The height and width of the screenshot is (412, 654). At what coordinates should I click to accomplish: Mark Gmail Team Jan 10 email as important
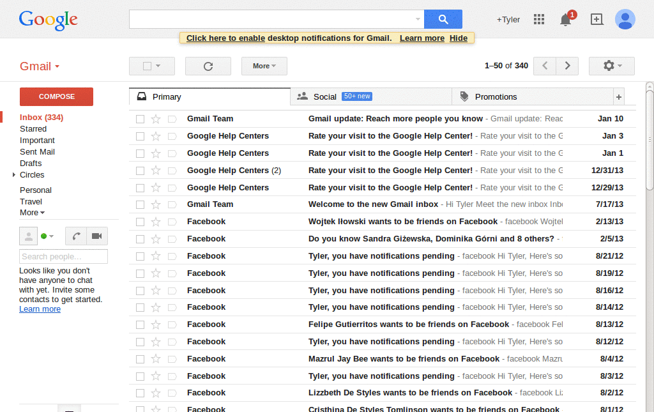pyautogui.click(x=172, y=119)
